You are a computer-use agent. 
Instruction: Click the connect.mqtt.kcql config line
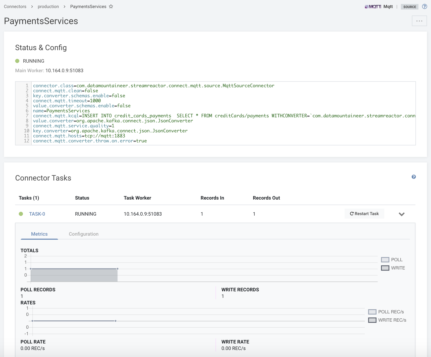click(224, 116)
